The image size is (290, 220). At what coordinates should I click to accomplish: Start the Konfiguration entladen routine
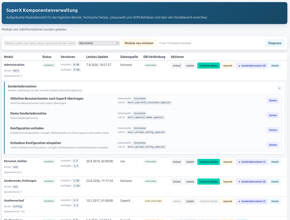coord(273,130)
